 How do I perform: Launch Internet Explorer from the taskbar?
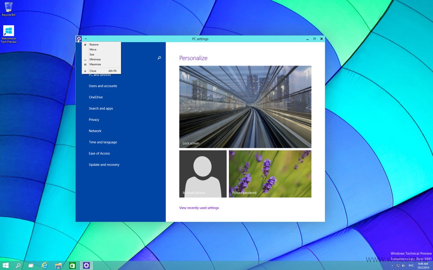45,266
